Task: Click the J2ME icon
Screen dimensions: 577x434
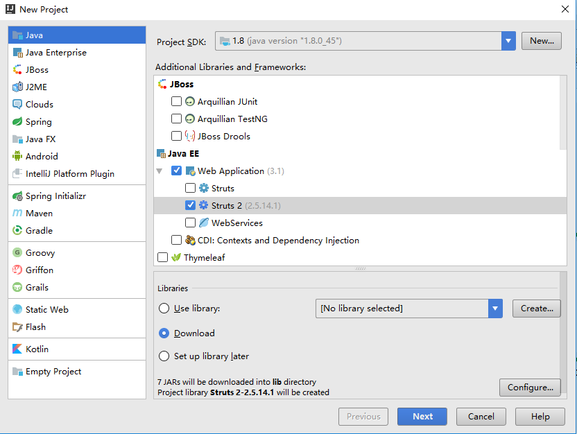Action: click(17, 87)
